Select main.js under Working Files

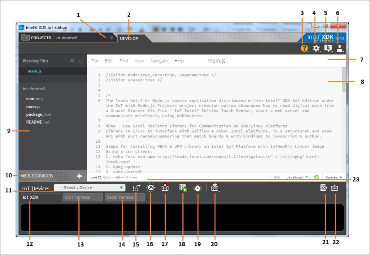(34, 71)
